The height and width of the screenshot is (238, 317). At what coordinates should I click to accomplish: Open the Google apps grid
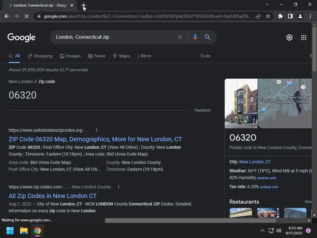304,37
